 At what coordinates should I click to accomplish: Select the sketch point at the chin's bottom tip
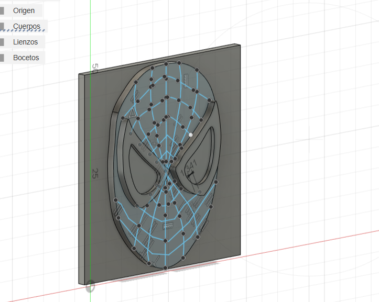[165, 268]
